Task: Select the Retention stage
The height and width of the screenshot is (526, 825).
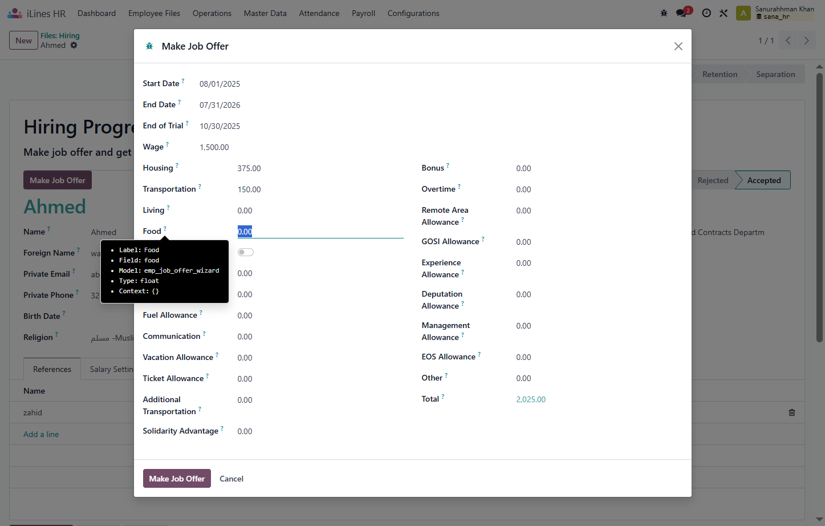Action: pos(720,74)
